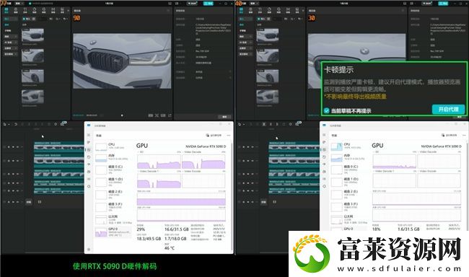Click 运行新任务 in the left Task Manager
The width and height of the screenshot is (469, 277).
(214, 135)
